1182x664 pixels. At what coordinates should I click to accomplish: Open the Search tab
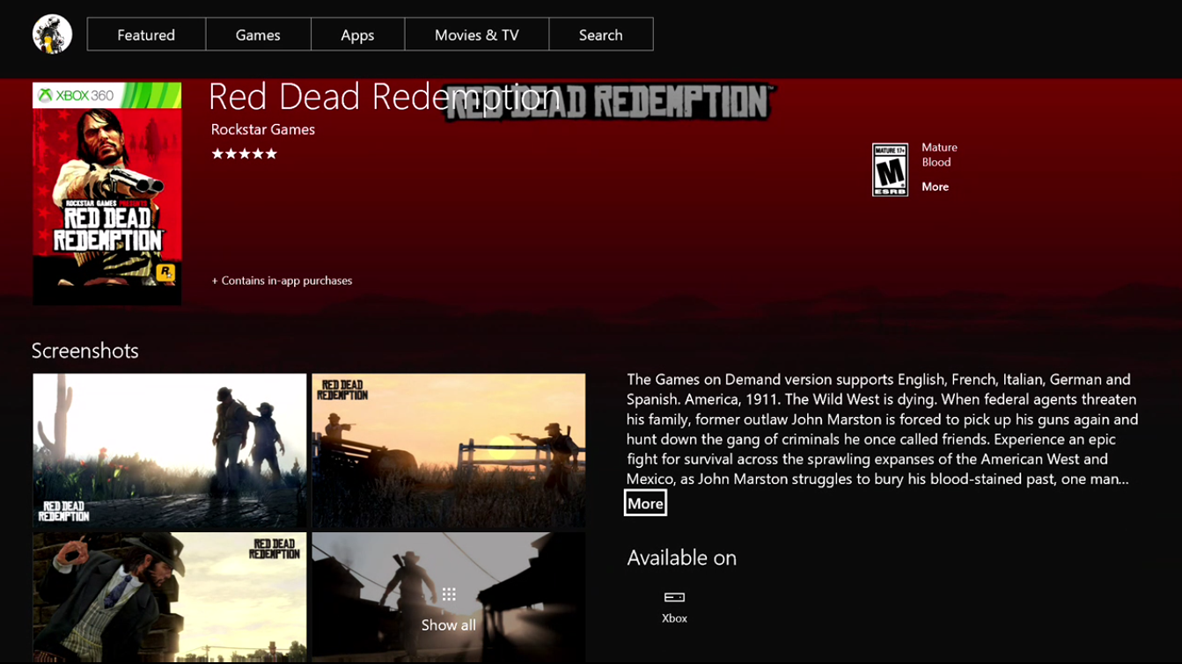pyautogui.click(x=600, y=35)
